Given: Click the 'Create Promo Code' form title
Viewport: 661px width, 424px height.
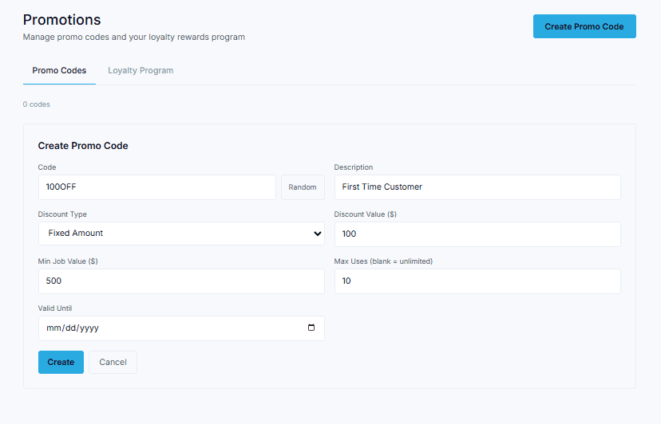Looking at the screenshot, I should (83, 146).
